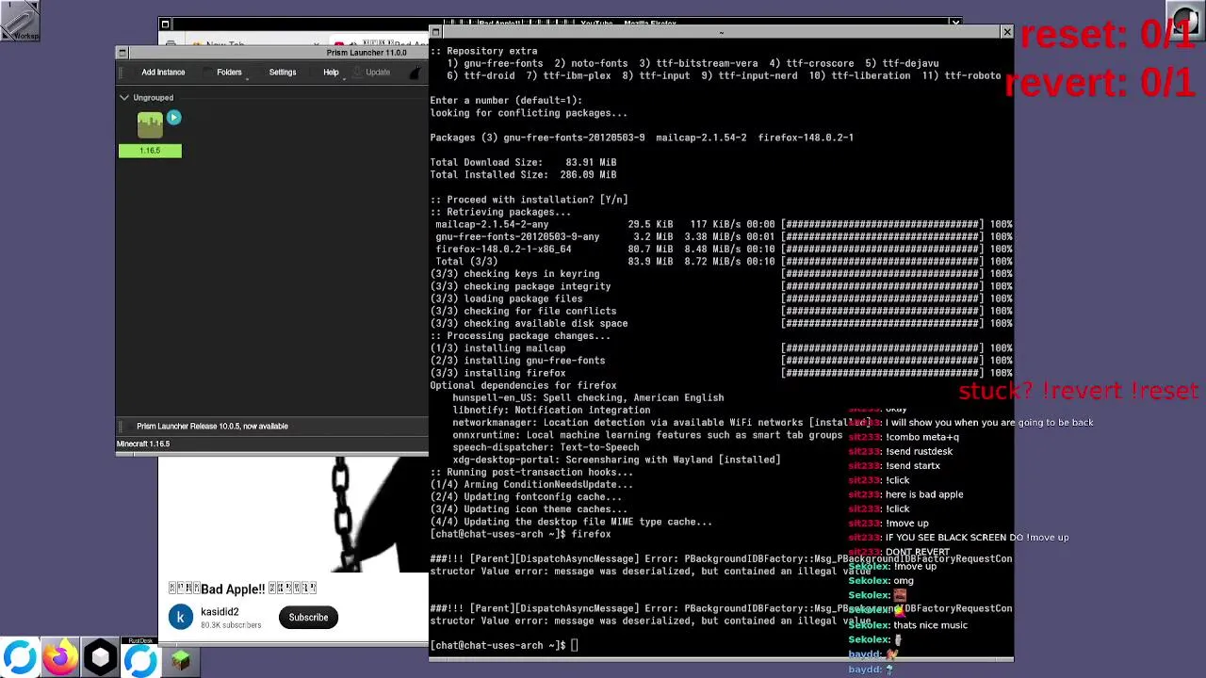Click the running play badge on the instance
This screenshot has width=1206, height=678.
click(173, 118)
